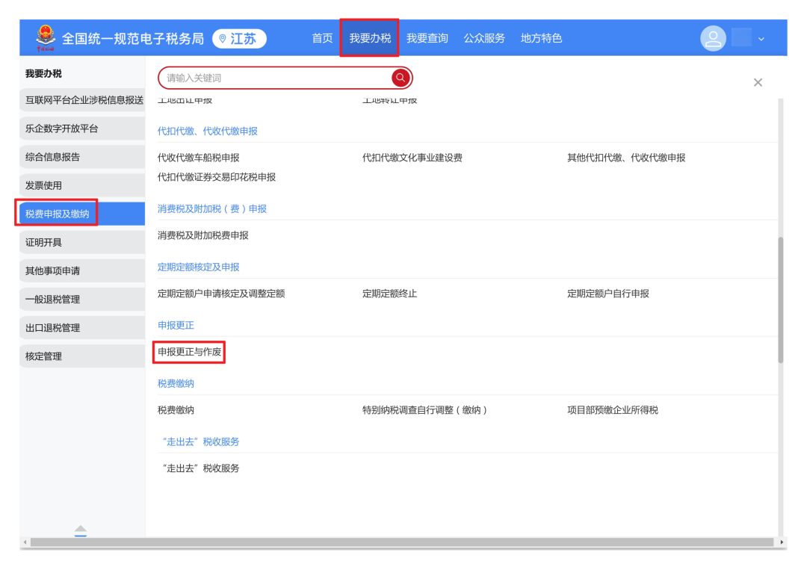Select 互联网平台企业涉税信息报送 in sidebar

(82, 100)
